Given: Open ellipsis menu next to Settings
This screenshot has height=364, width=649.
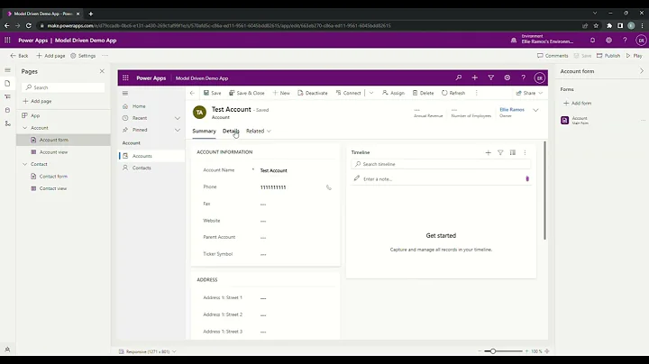Looking at the screenshot, I should [105, 56].
